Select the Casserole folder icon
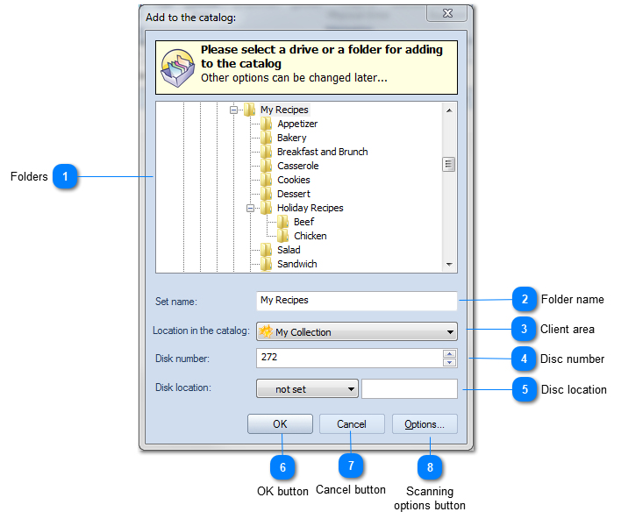Image resolution: width=621 pixels, height=526 pixels. click(267, 166)
